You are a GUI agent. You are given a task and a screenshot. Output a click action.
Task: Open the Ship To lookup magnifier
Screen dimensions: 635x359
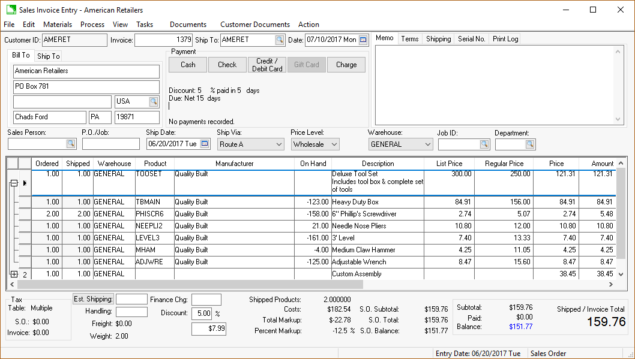coord(280,40)
